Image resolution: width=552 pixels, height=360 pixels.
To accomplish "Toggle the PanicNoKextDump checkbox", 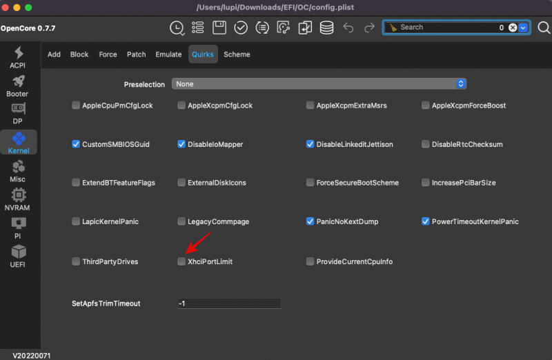I will coord(310,222).
